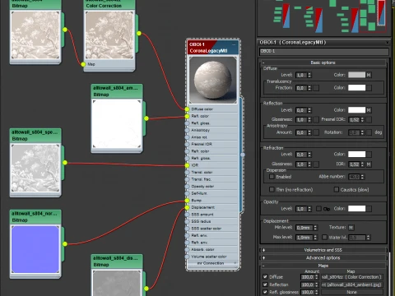
Task: Close the OBOI-1 parameter panel
Action: [387, 43]
